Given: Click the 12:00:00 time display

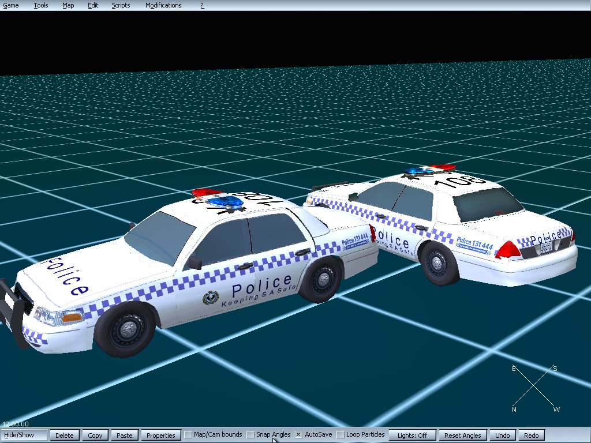Looking at the screenshot, I should [16, 424].
